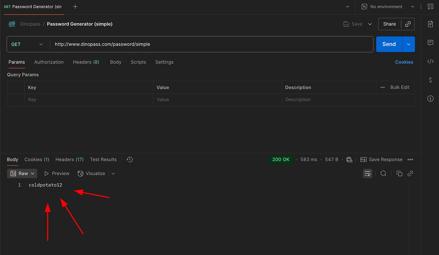Image resolution: width=439 pixels, height=255 pixels.
Task: Click the query param Value field
Action: point(217,100)
